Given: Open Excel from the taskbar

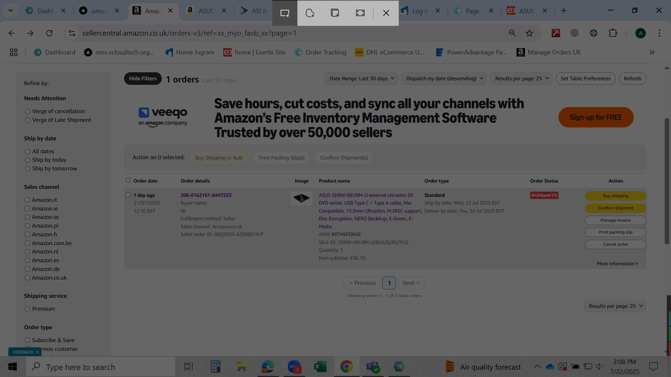Looking at the screenshot, I should [x=320, y=367].
